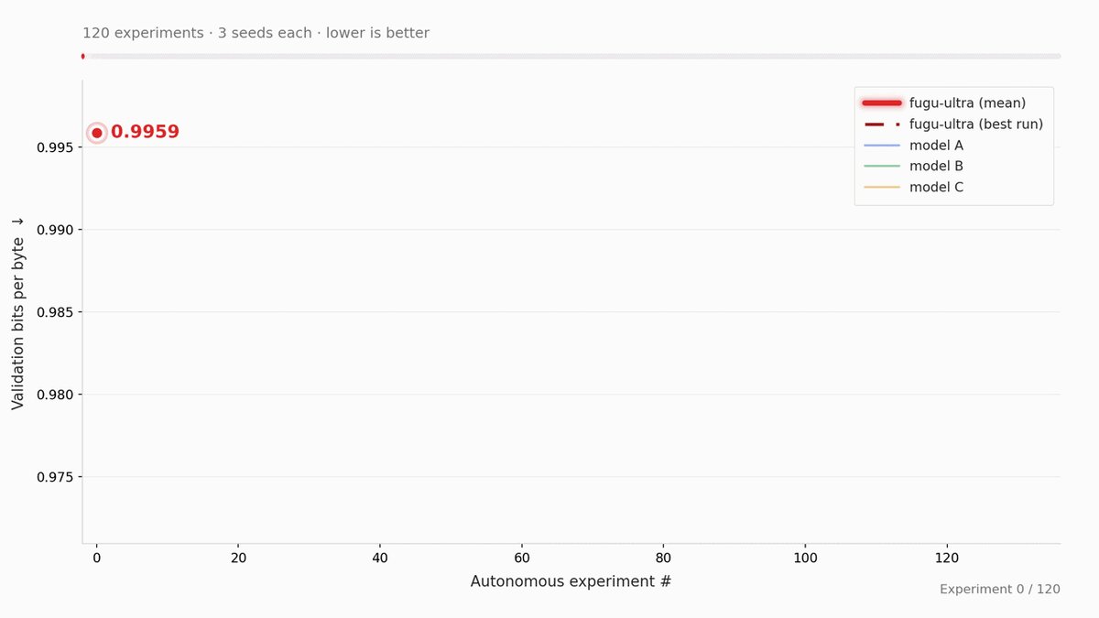
Task: Click the Experiment 0 / 120 counter text
Action: (x=1000, y=590)
